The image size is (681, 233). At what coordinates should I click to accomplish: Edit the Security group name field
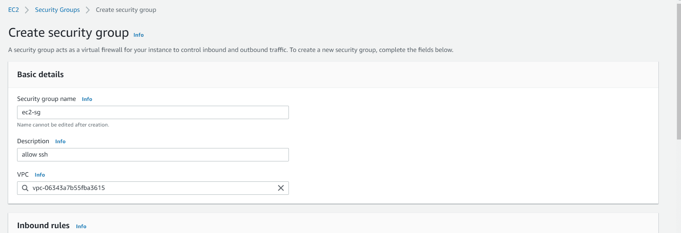click(x=153, y=112)
